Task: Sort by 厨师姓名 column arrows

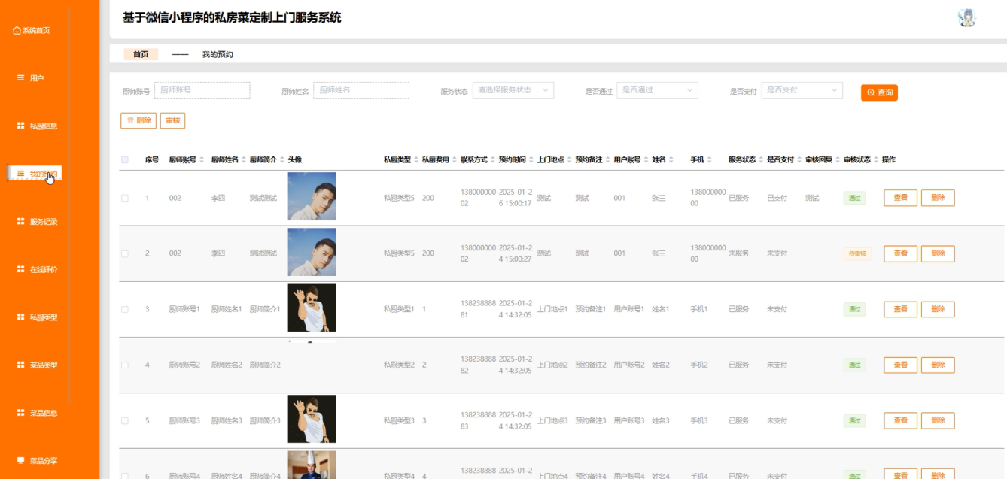Action: pyautogui.click(x=244, y=159)
